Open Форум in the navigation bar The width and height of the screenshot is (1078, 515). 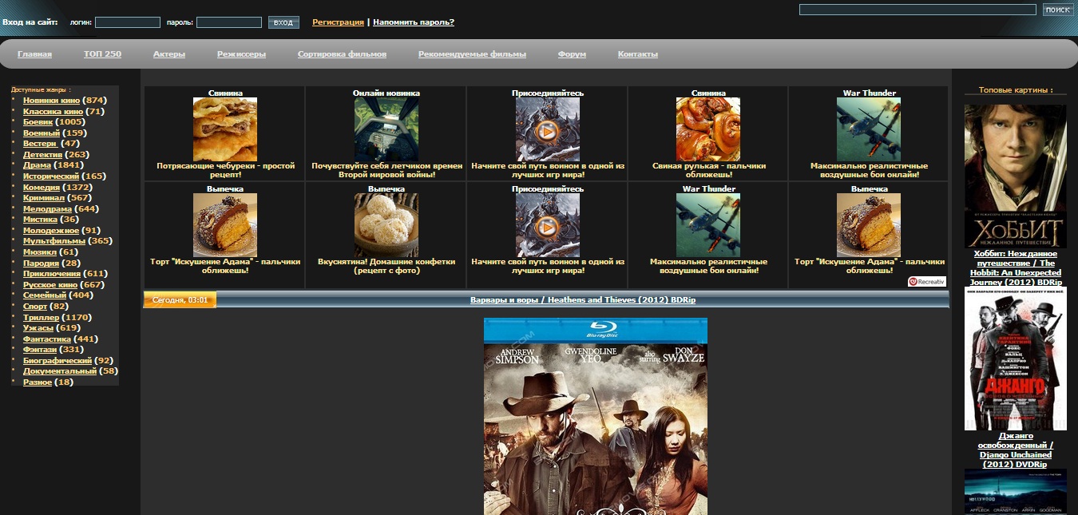(572, 54)
